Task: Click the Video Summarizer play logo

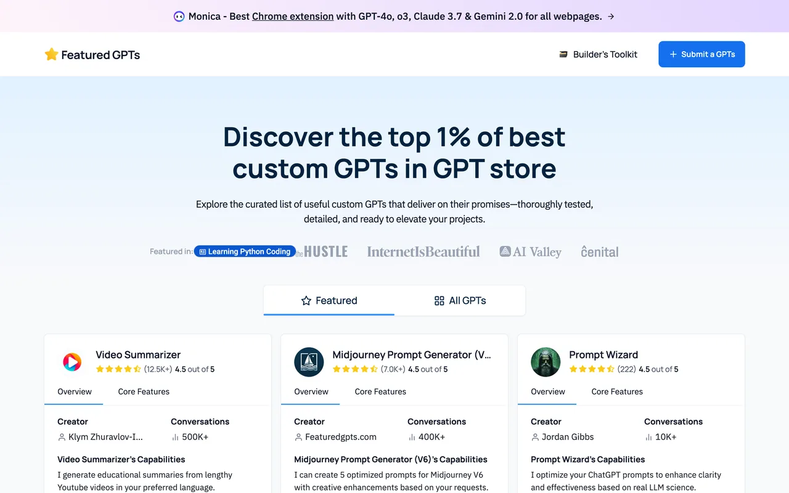Action: (72, 362)
